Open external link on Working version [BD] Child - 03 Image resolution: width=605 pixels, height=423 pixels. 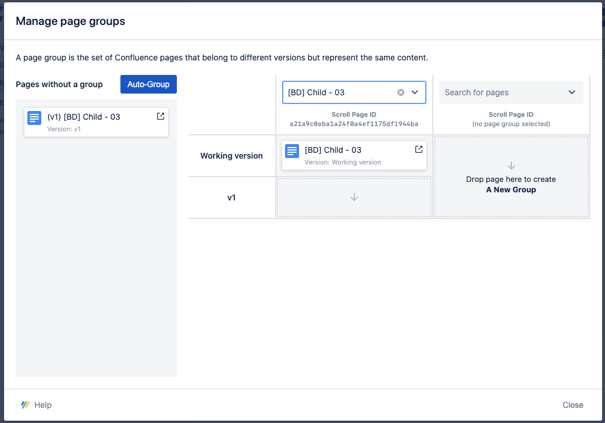tap(418, 149)
